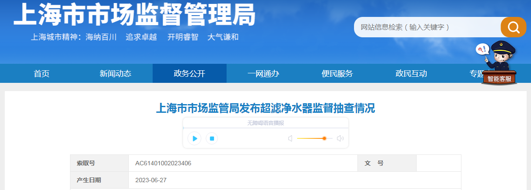The height and width of the screenshot is (190, 531).
Task: Open the 一网通办 navigation item
Action: (x=263, y=74)
